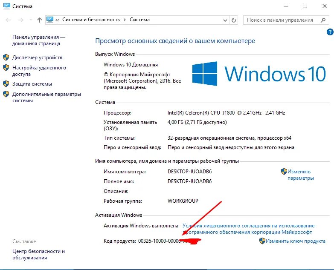Screen dimensions: 334x270
Task: Click the breadcrumb double-chevron overflow
Action: click(57, 20)
